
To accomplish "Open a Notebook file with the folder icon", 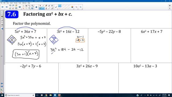I will point(16,6).
